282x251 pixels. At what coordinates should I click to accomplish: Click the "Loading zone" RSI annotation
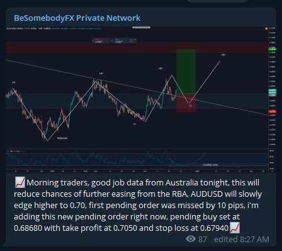coord(210,165)
